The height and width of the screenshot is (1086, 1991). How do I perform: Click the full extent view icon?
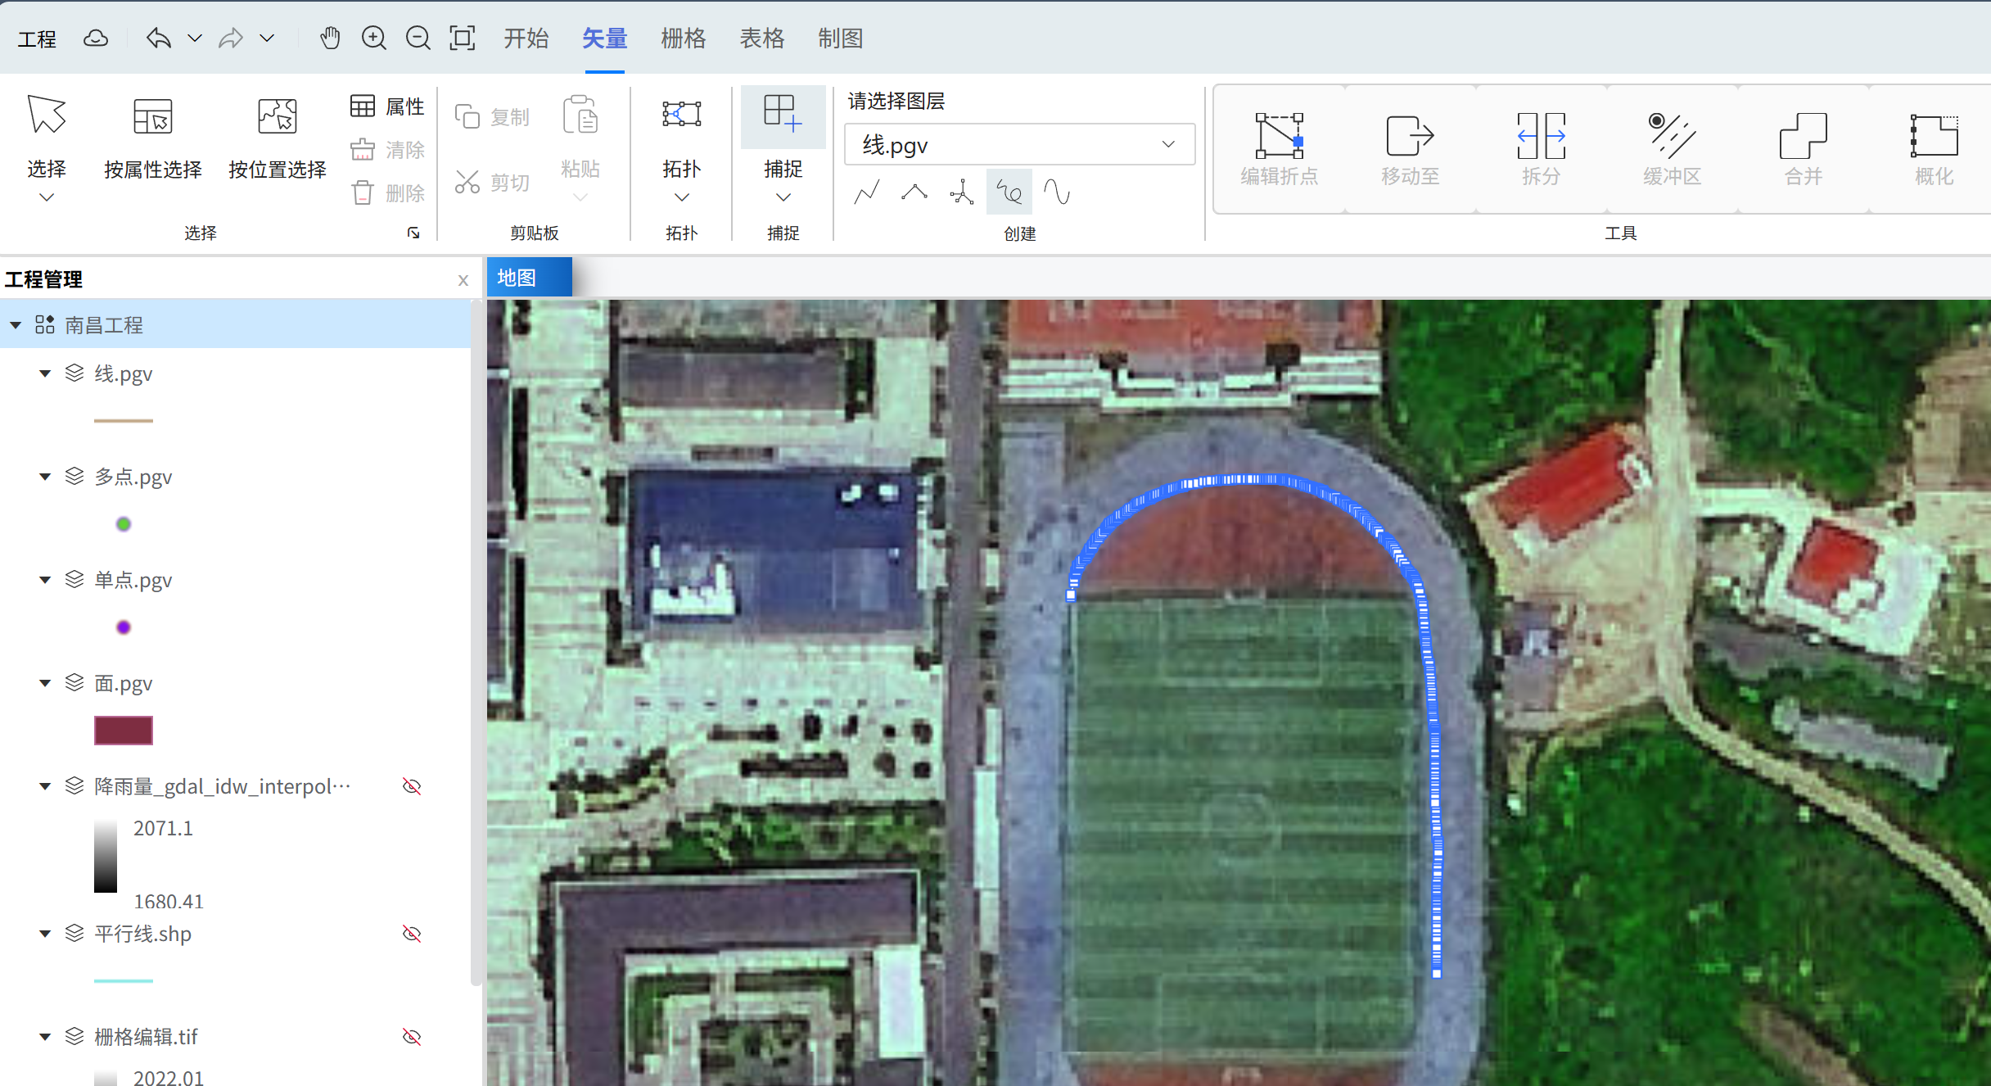coord(463,38)
